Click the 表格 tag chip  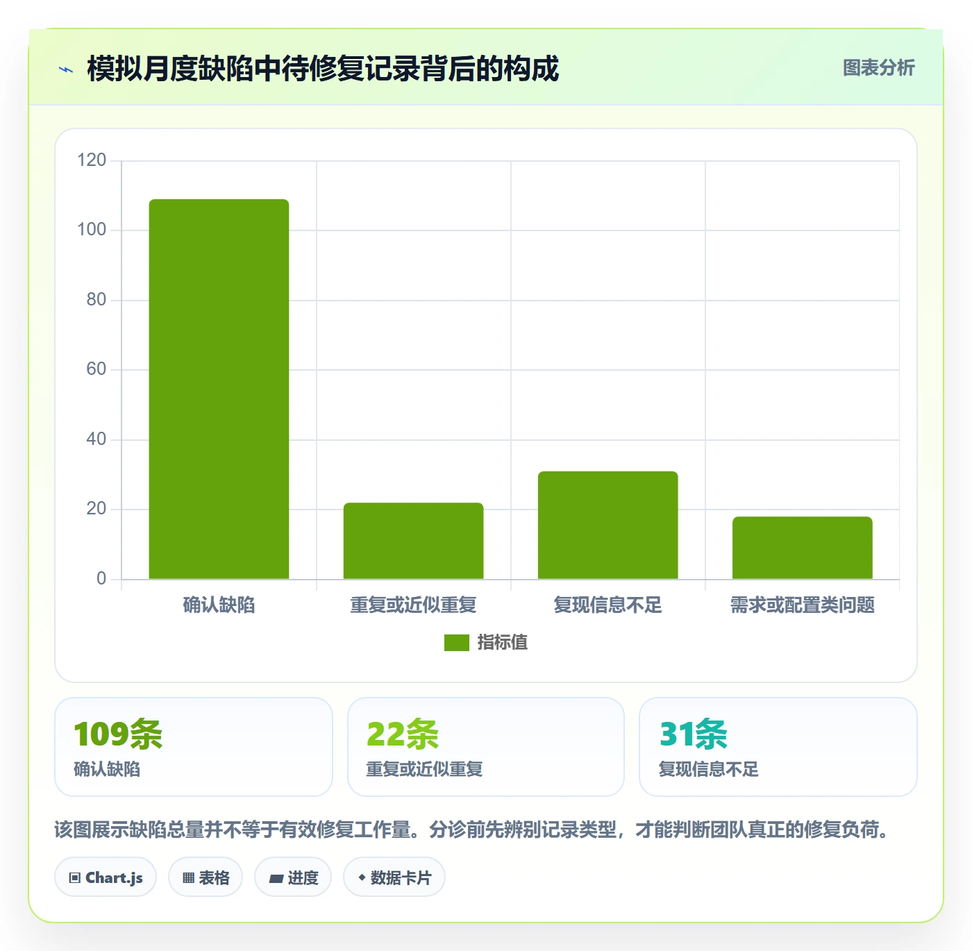coord(206,877)
